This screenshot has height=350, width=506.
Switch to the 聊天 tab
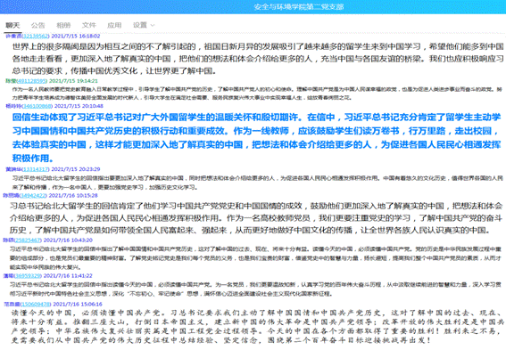click(12, 25)
